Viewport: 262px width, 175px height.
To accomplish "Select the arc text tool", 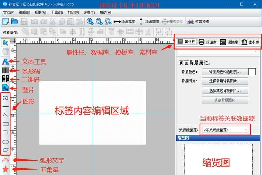I will pos(6,161).
